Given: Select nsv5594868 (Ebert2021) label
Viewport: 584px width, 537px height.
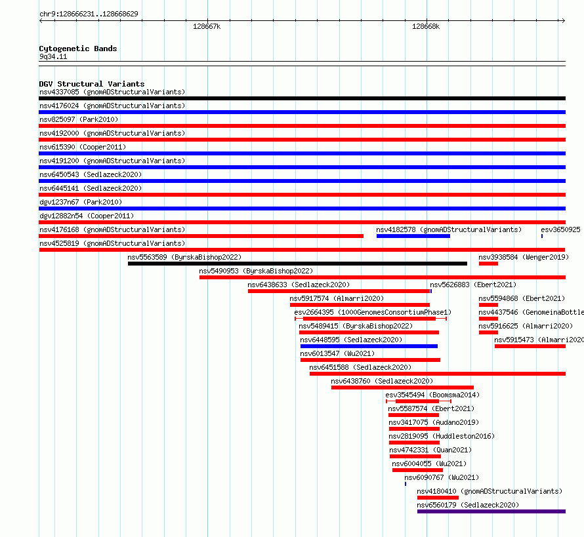Looking at the screenshot, I should click(x=522, y=298).
